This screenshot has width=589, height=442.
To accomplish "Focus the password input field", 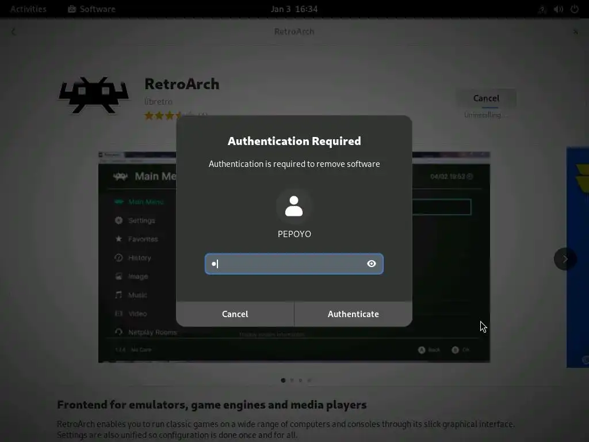I will pyautogui.click(x=294, y=264).
